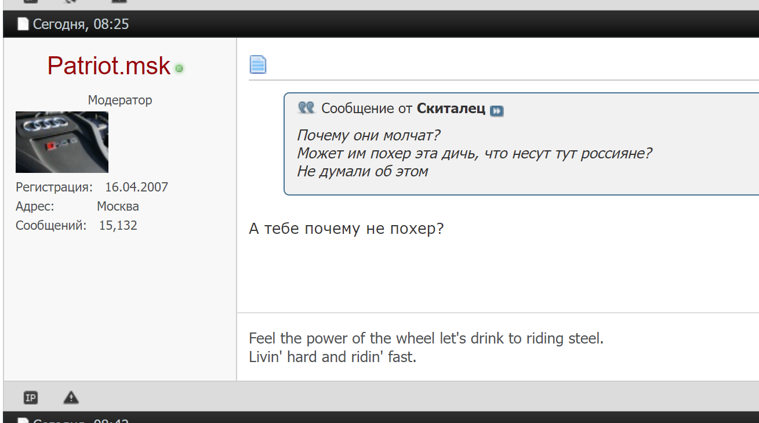Click the Модератор user title
Viewport: 759px width, 423px height.
point(120,100)
